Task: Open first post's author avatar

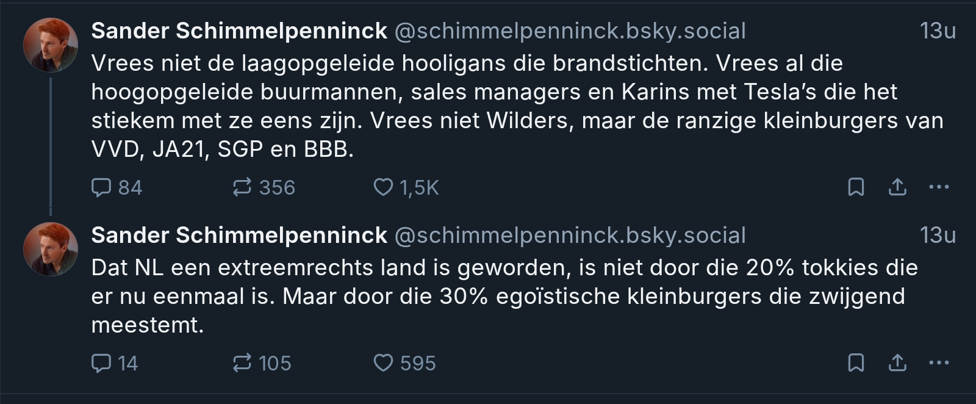Action: pyautogui.click(x=50, y=45)
